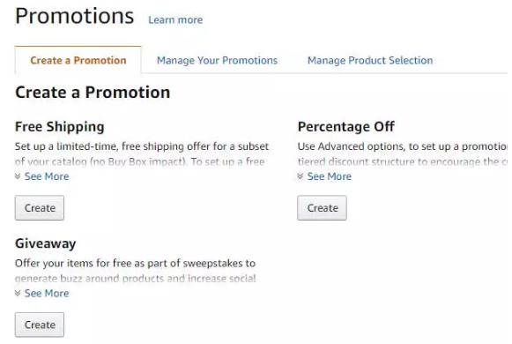
Task: Click the double-chevron icon in Giveaway section
Action: 18,294
